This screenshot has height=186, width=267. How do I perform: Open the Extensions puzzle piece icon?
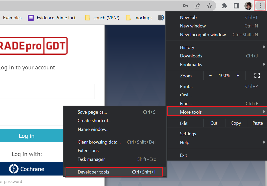pyautogui.click(x=224, y=5)
